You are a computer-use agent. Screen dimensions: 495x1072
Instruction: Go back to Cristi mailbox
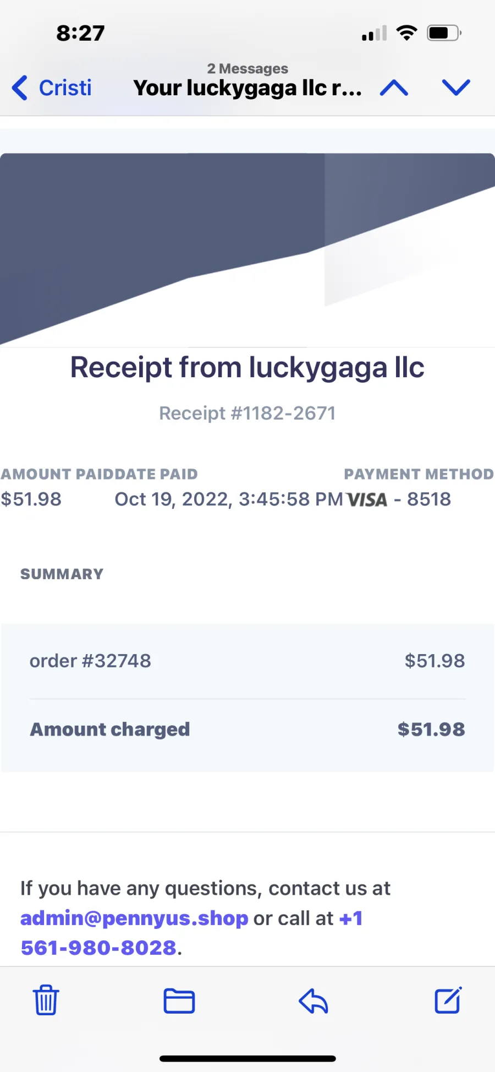tap(52, 88)
